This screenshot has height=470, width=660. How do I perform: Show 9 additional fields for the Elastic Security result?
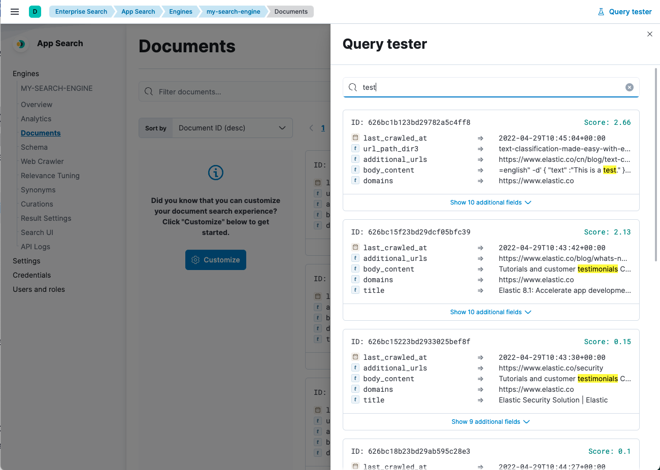[490, 421]
